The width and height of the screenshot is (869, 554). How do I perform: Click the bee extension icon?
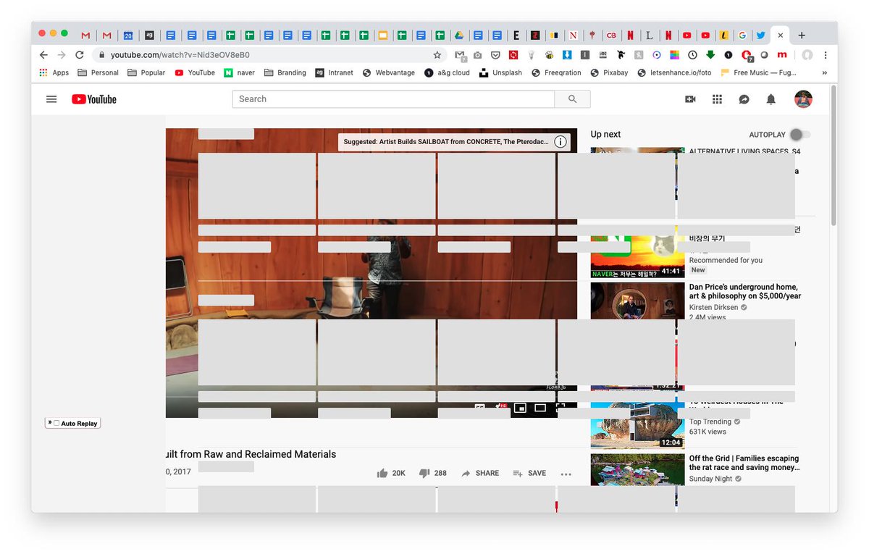[x=550, y=55]
